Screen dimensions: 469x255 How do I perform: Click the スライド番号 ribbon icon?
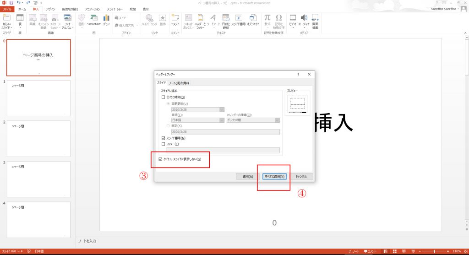click(238, 20)
